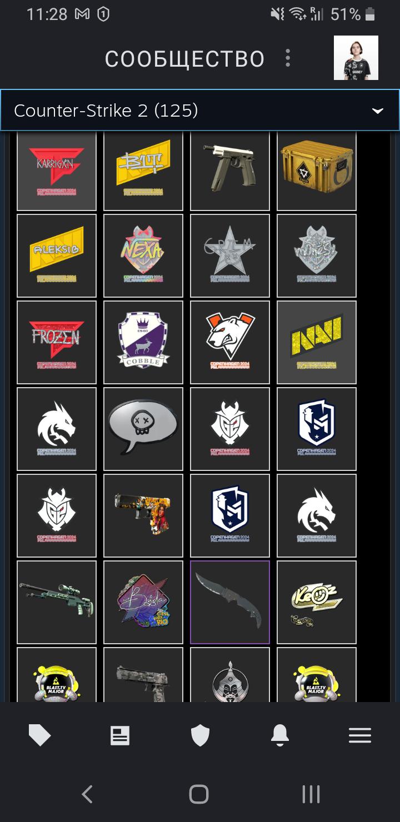Select the Cobble purple shield item
This screenshot has width=400, height=822.
143,343
